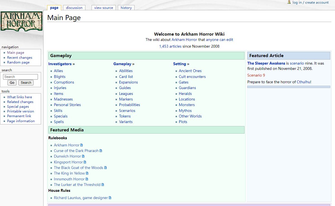
Task: Click document icon after The Lurker at the Threshold
Action: (x=103, y=185)
